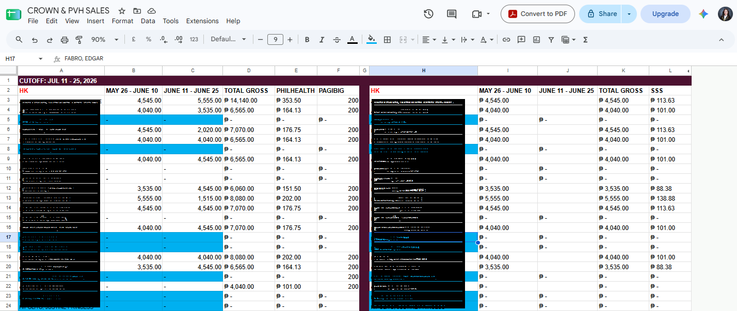
Task: Open the search menus magnifier tool
Action: click(x=19, y=40)
